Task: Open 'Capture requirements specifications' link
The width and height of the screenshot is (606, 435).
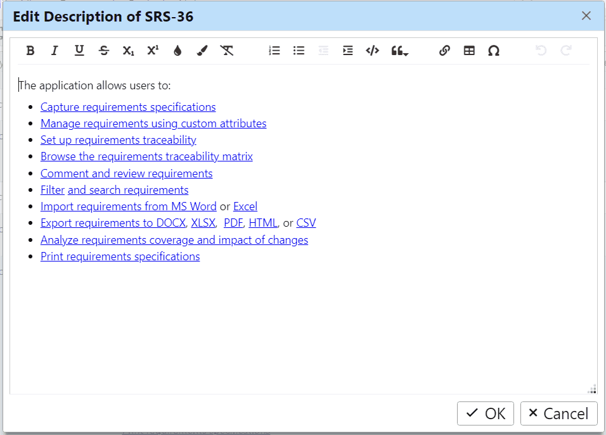Action: click(x=128, y=107)
